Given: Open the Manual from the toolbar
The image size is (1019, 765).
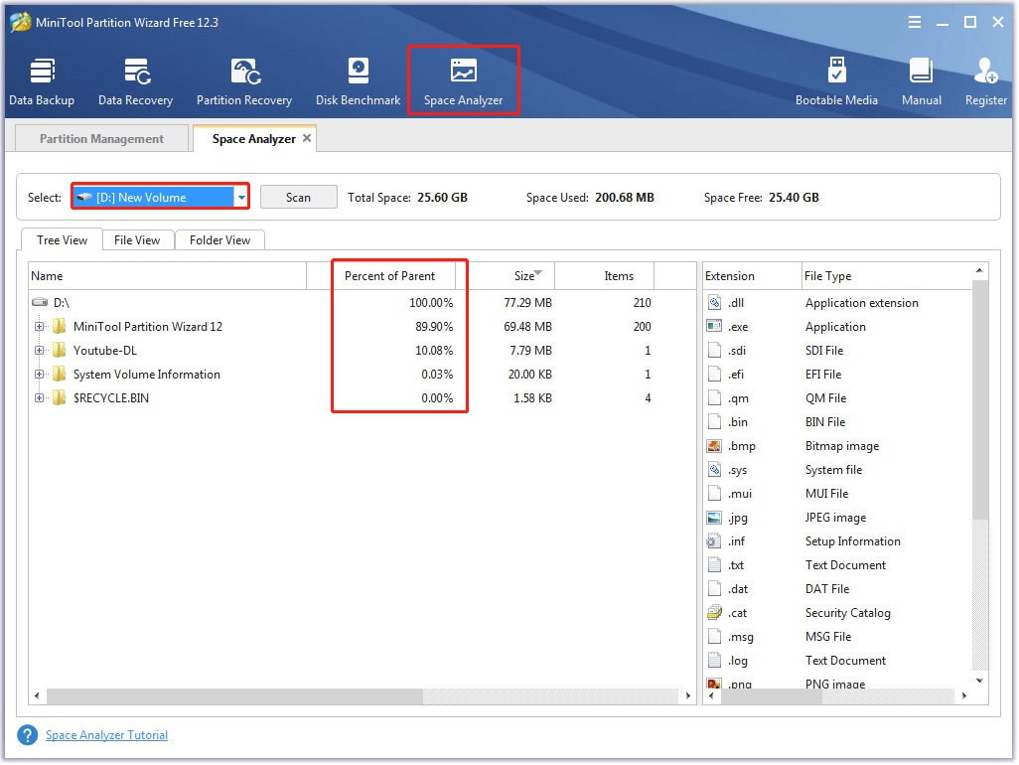Looking at the screenshot, I should click(922, 79).
